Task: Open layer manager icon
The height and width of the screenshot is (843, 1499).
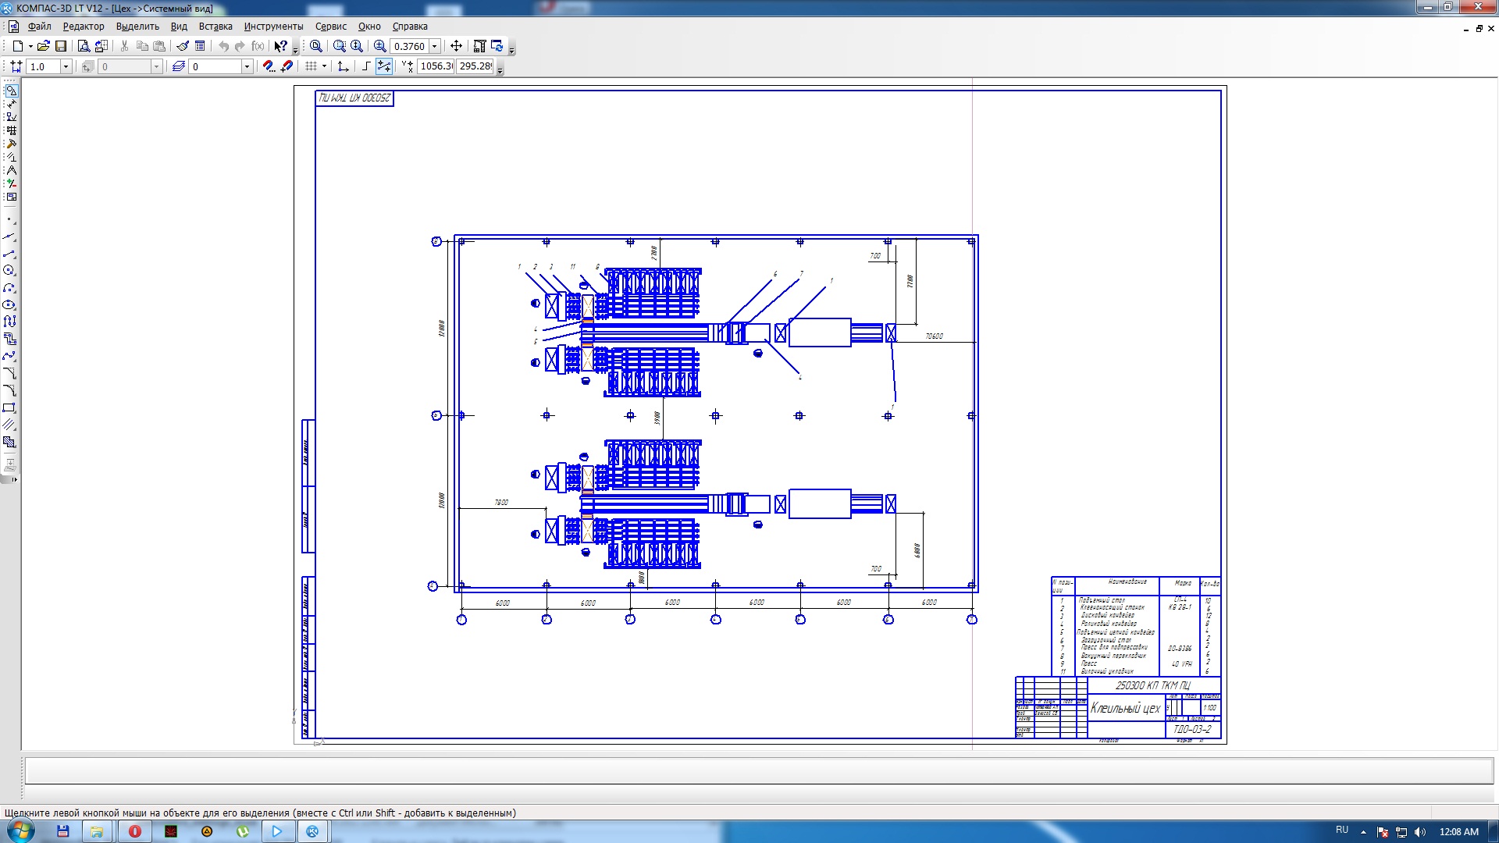Action: (179, 66)
